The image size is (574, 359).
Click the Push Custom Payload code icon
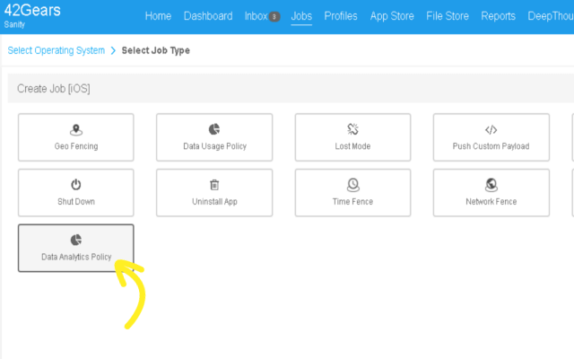coord(491,129)
